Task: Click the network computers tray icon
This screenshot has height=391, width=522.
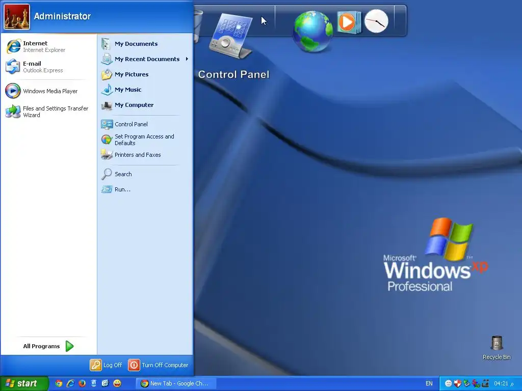Action: [485, 383]
